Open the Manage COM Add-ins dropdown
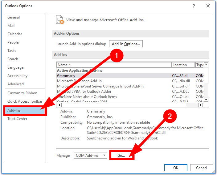 (x=90, y=156)
